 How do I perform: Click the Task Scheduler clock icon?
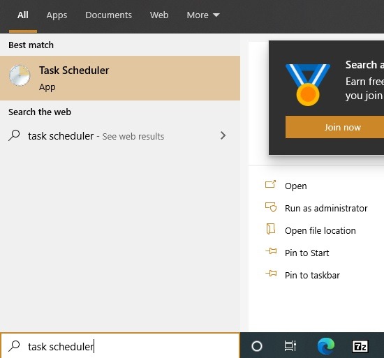(20, 75)
